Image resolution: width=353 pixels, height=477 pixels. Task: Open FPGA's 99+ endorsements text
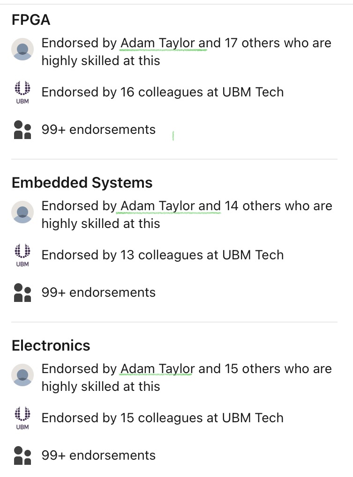coord(98,129)
